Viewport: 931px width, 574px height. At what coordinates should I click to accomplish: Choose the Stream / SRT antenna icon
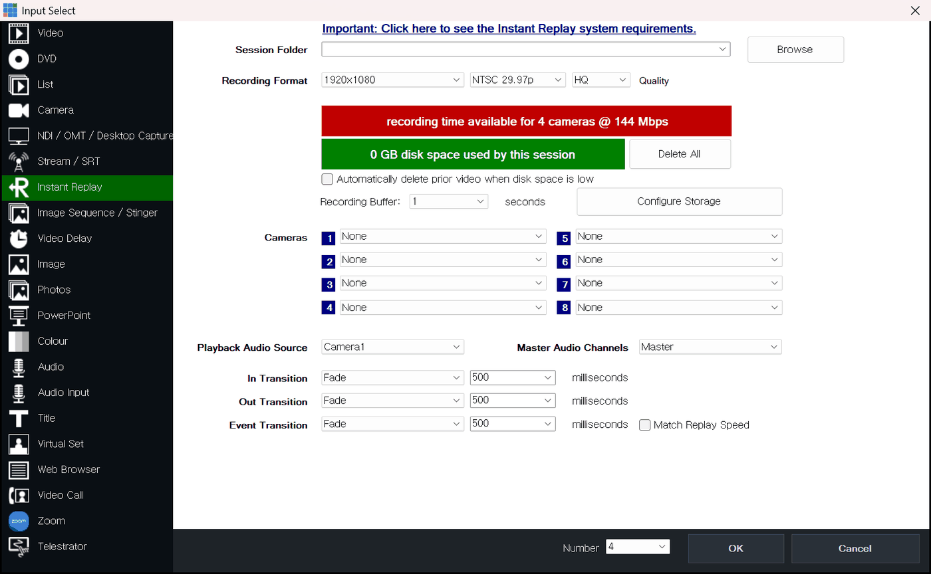(x=19, y=161)
